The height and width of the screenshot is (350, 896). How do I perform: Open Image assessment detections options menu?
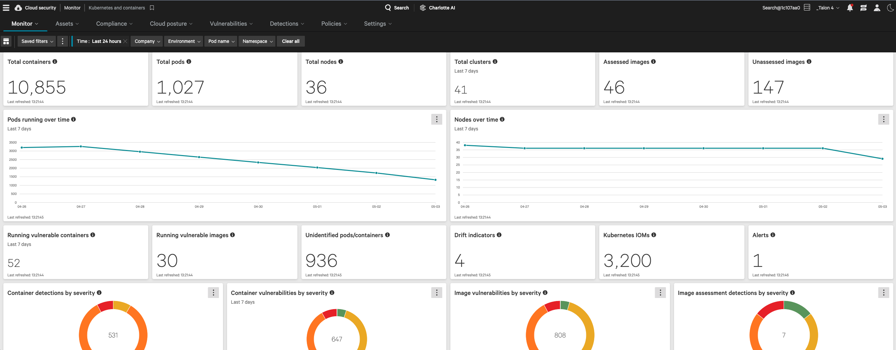coord(883,292)
